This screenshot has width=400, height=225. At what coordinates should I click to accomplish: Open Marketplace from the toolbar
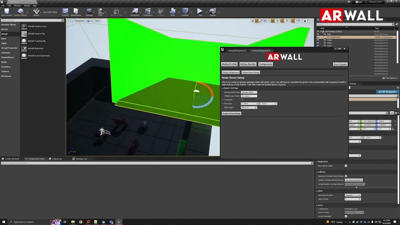[x=76, y=12]
